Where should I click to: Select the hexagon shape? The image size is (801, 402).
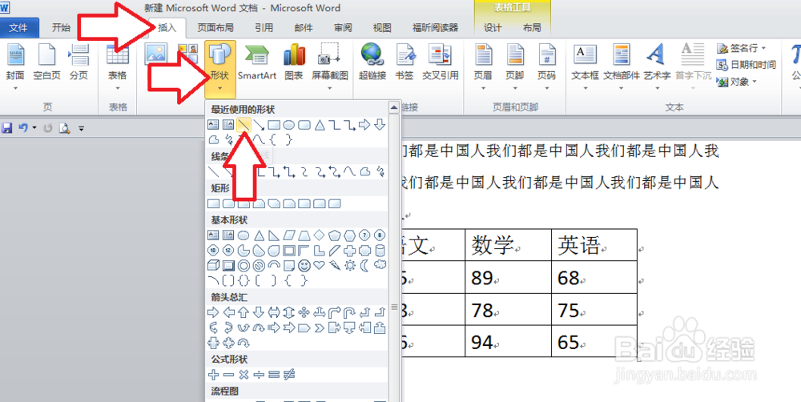click(x=349, y=235)
